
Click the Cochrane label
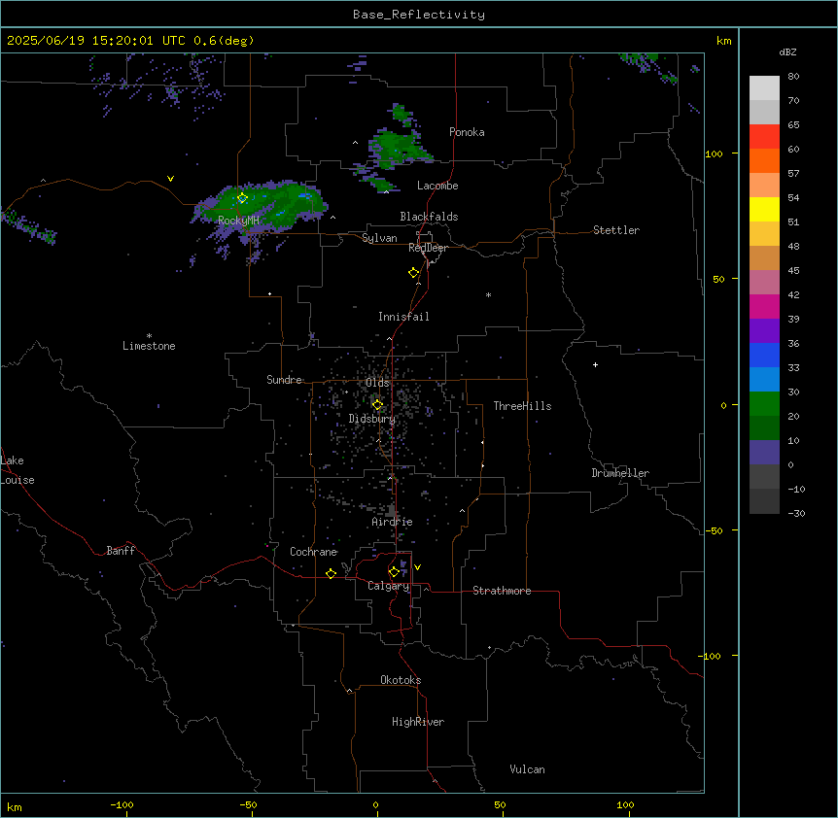click(x=314, y=552)
